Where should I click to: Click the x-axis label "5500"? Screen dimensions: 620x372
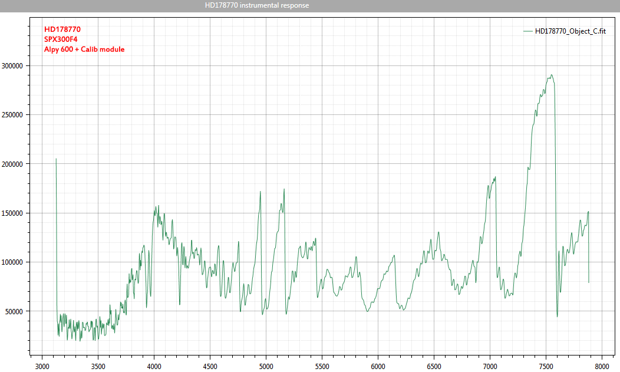tap(322, 367)
